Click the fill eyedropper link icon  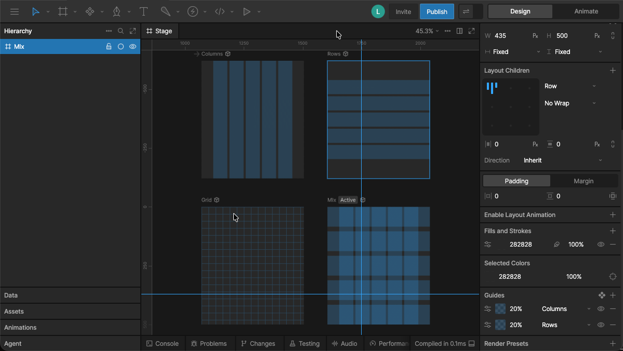click(556, 245)
